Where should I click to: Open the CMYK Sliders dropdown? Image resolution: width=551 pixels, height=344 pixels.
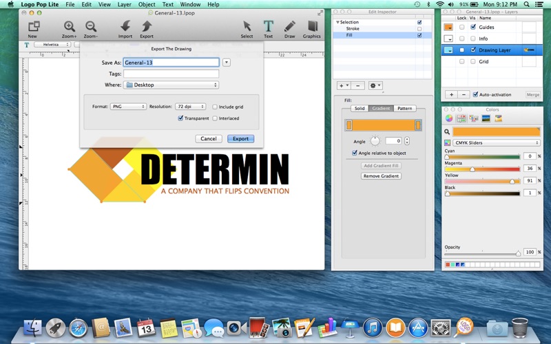tap(496, 143)
